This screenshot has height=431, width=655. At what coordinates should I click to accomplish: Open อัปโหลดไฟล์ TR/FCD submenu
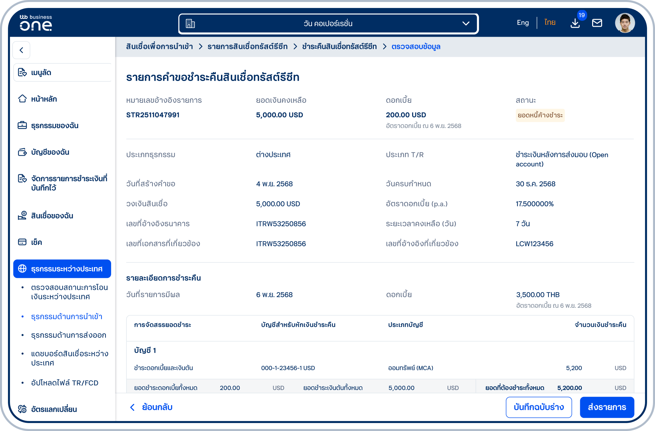(65, 383)
